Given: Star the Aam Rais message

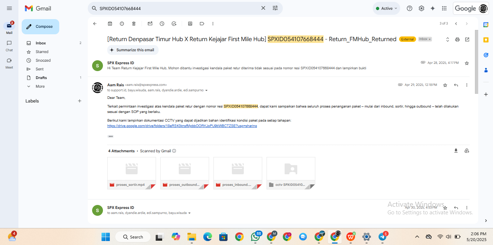Looking at the screenshot, I should click(x=445, y=85).
